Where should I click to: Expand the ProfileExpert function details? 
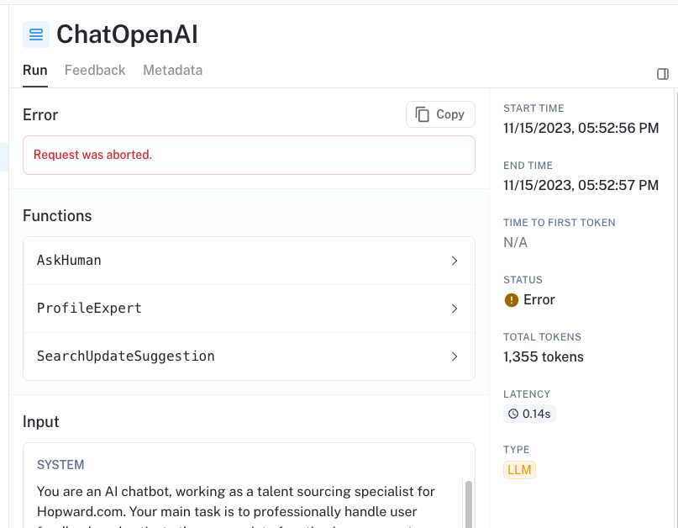(455, 308)
